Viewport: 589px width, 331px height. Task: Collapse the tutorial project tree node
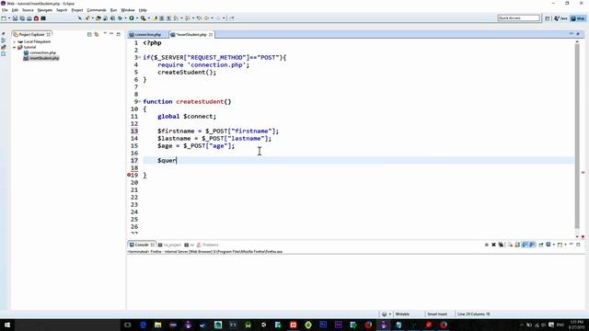15,47
